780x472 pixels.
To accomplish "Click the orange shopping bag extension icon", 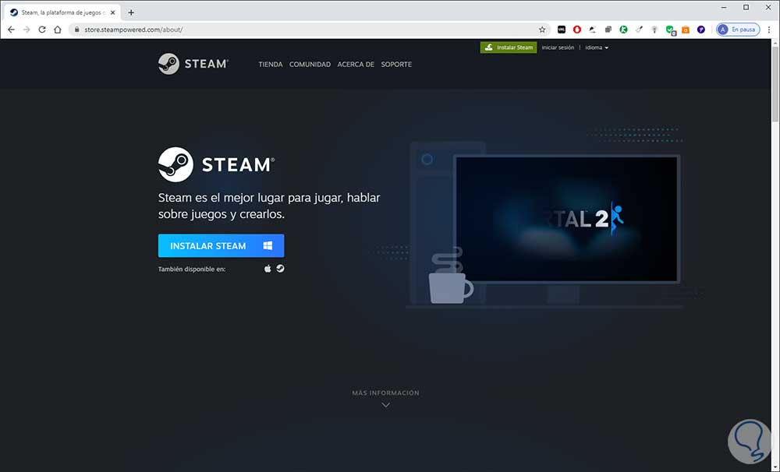I will click(686, 30).
